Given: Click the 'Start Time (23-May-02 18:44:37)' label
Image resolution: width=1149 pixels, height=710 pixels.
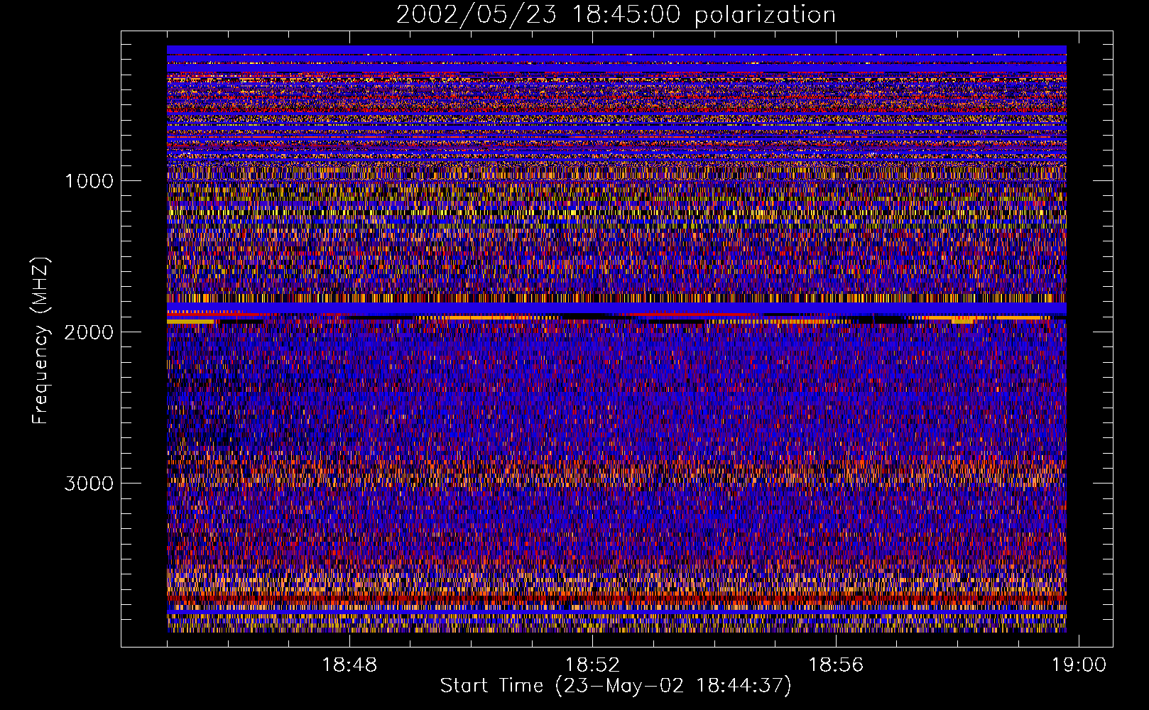Looking at the screenshot, I should (x=616, y=686).
